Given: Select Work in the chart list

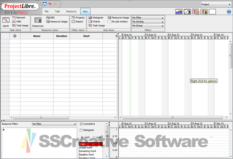Looking at the screenshot, I should pyautogui.click(x=90, y=144).
